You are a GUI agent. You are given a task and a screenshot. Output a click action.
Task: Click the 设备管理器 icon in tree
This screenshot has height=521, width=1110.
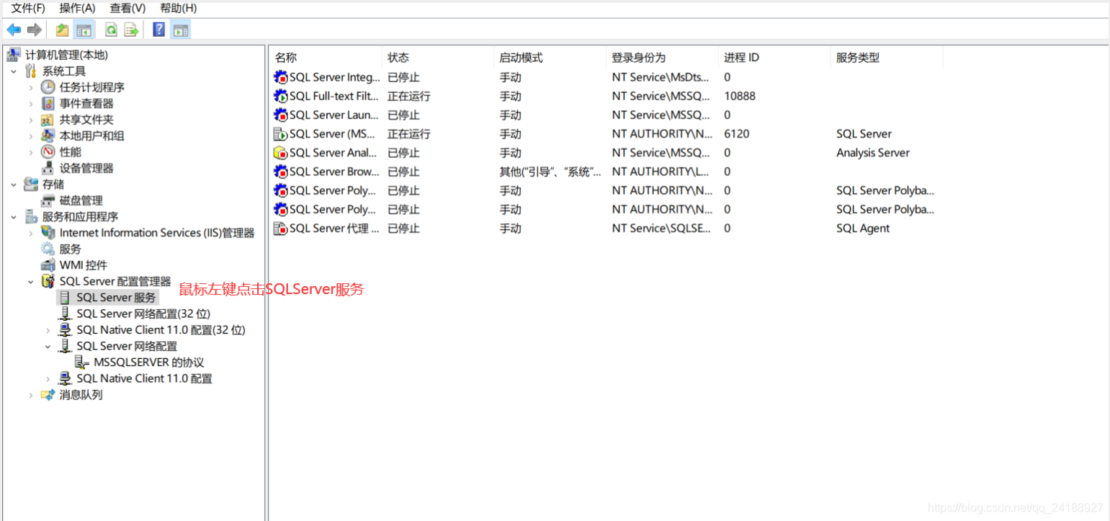tap(48, 168)
